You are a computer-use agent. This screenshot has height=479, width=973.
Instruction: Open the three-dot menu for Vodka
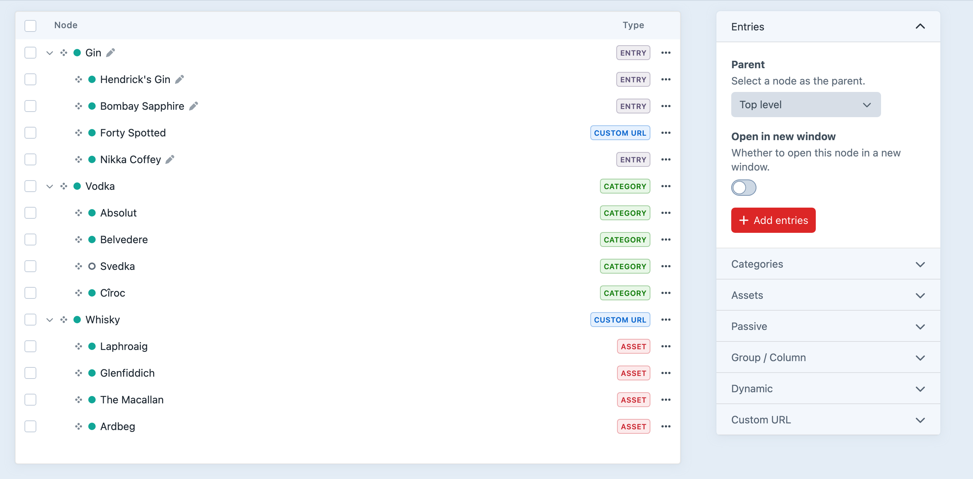tap(666, 186)
